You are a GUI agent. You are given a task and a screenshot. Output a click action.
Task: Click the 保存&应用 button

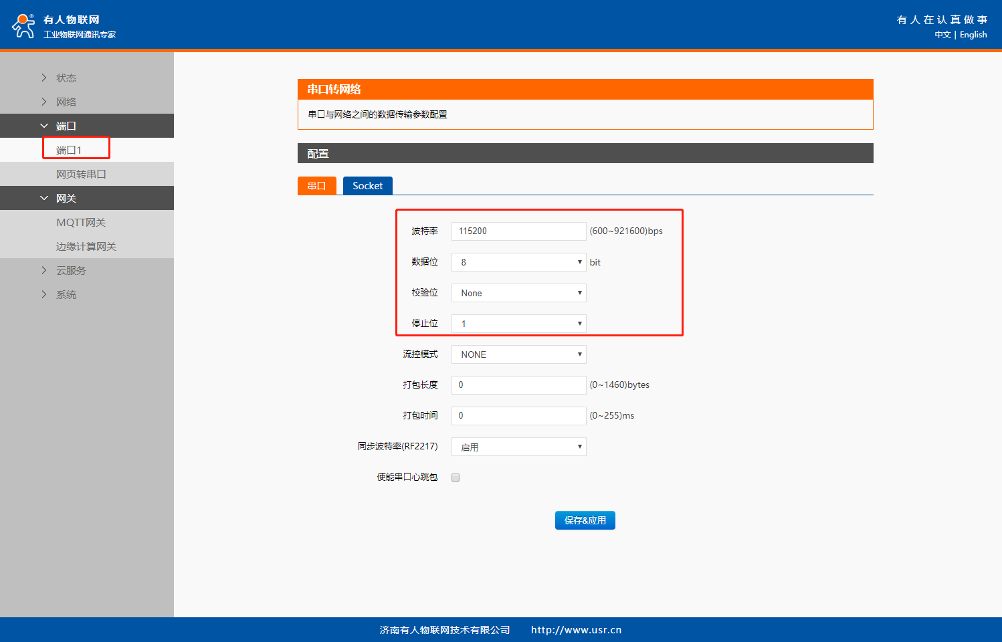tap(585, 520)
